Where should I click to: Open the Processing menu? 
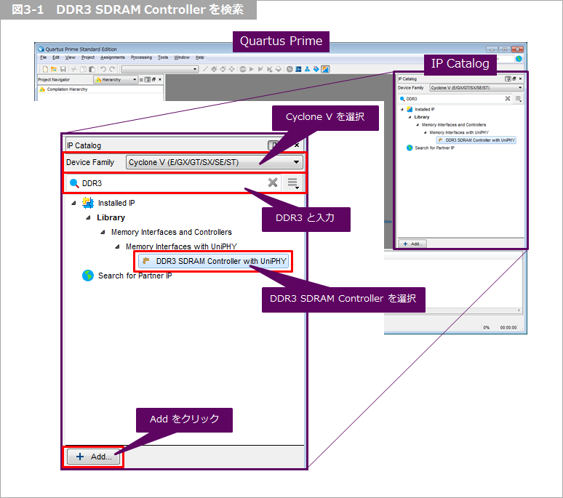coord(141,57)
